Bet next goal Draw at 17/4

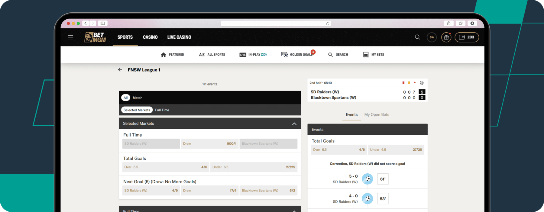click(210, 191)
